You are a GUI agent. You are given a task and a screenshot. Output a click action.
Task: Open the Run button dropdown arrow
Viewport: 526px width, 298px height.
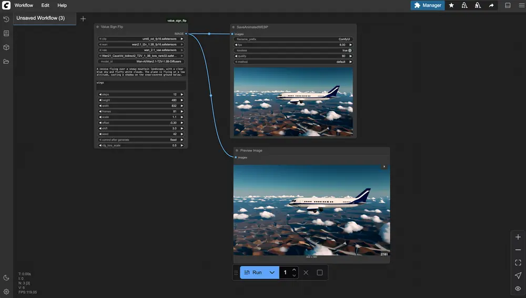[272, 273]
